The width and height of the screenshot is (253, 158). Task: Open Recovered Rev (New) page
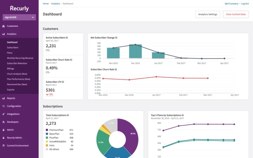click(x=17, y=84)
